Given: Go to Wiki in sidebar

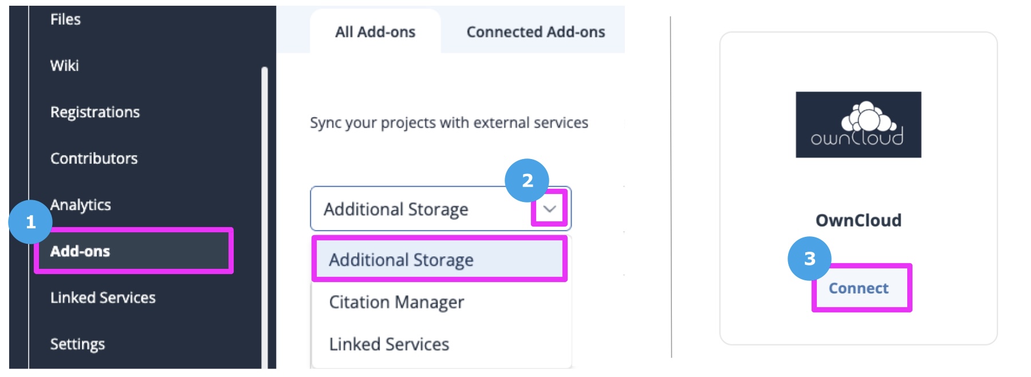Looking at the screenshot, I should click(65, 66).
